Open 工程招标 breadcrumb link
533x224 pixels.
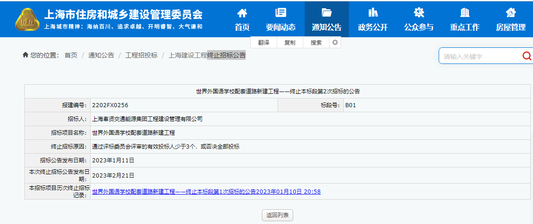141,55
